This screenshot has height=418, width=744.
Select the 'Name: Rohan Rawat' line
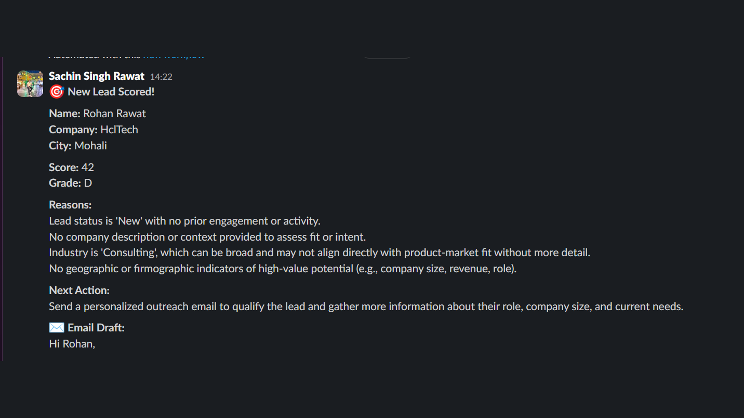[97, 113]
